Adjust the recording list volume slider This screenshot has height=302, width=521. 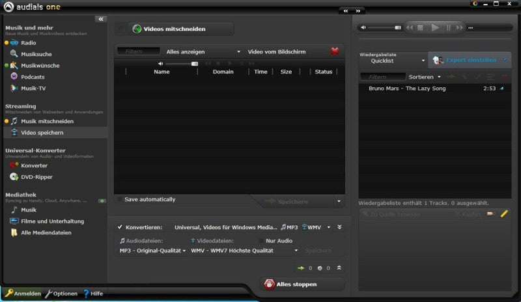tap(182, 63)
